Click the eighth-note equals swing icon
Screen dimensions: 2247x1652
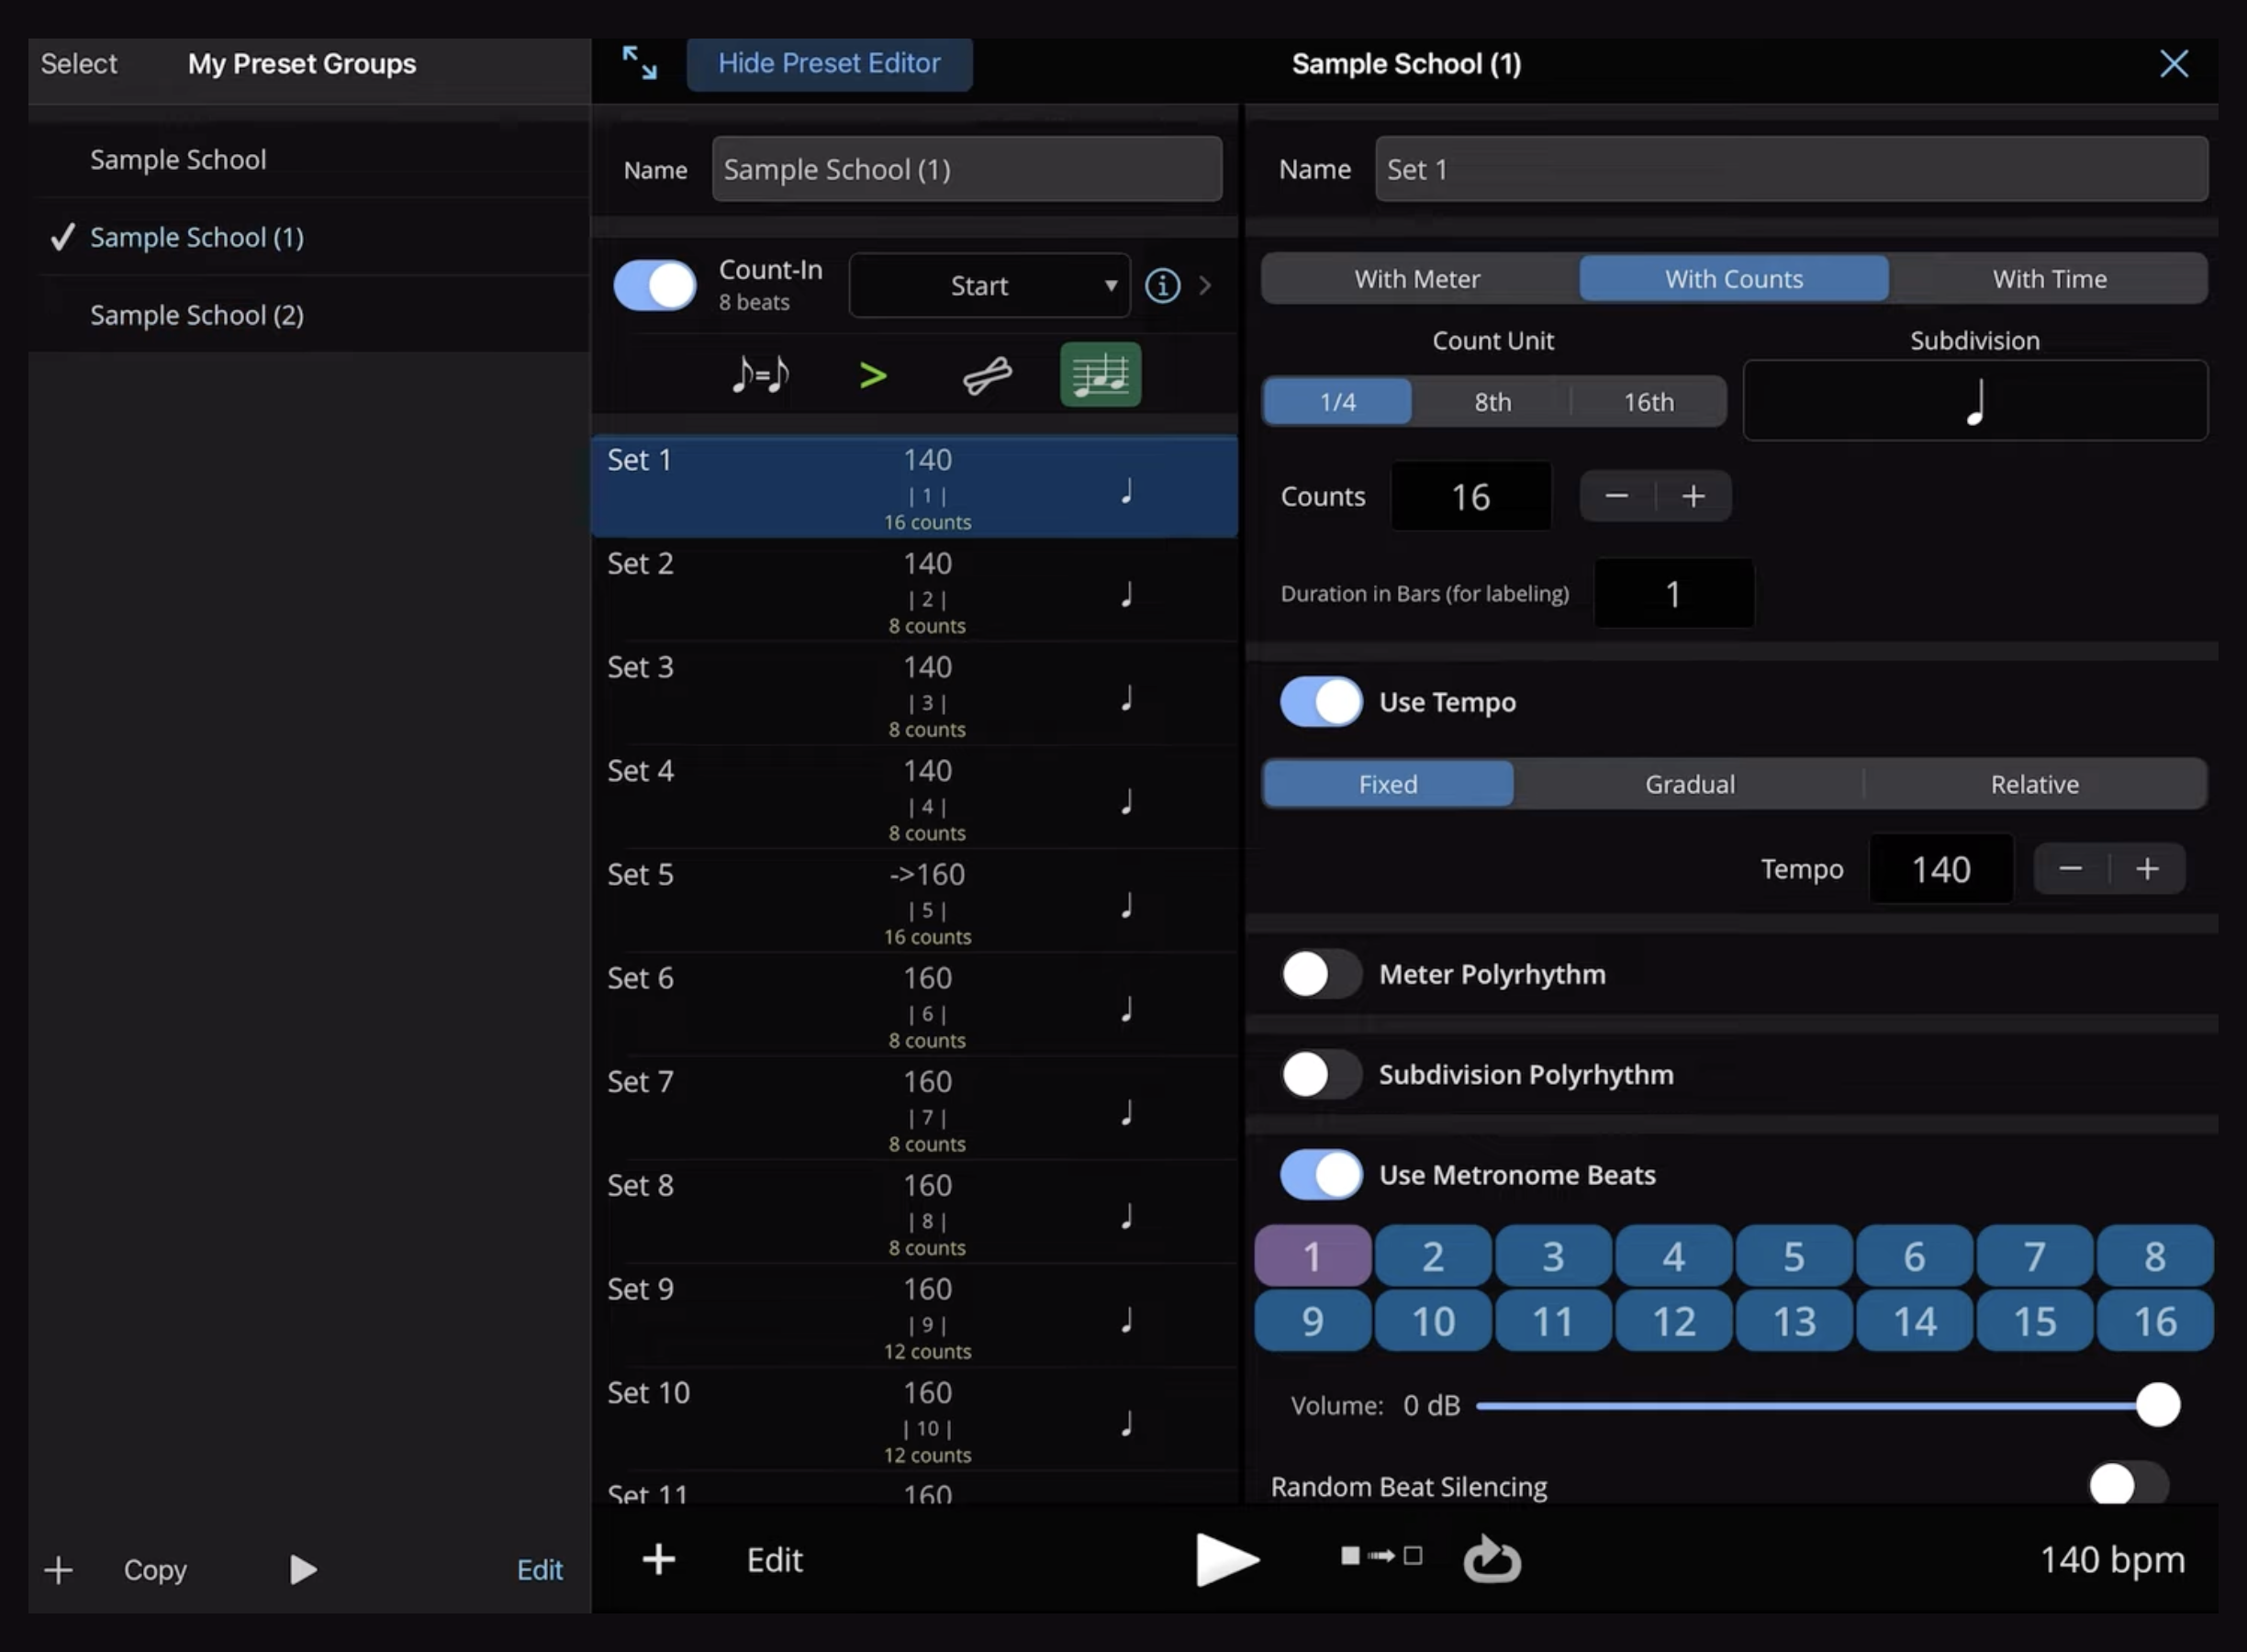pyautogui.click(x=760, y=376)
